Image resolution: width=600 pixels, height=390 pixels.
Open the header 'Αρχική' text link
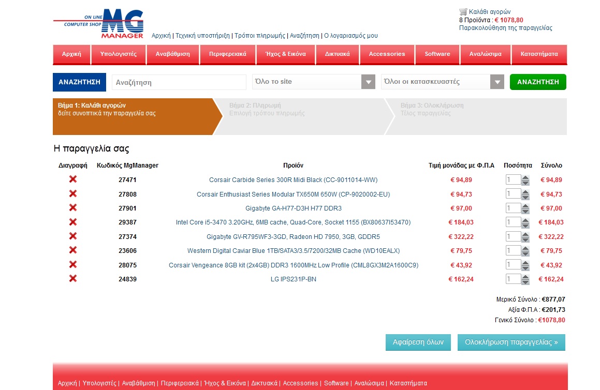161,36
